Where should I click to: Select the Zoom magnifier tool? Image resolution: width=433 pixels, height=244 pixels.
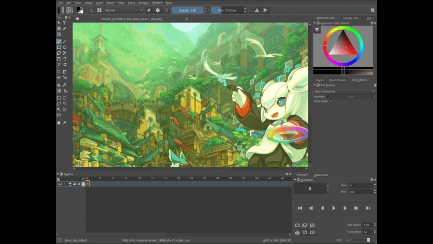pyautogui.click(x=65, y=122)
